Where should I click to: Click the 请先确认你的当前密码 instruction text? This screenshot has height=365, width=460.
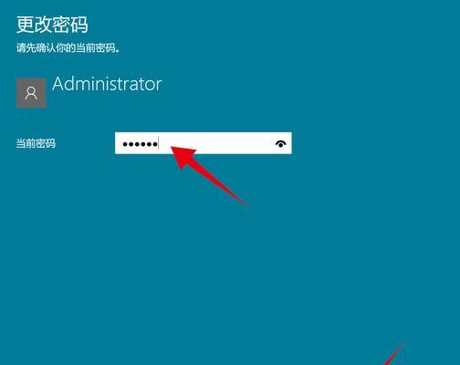(x=68, y=47)
